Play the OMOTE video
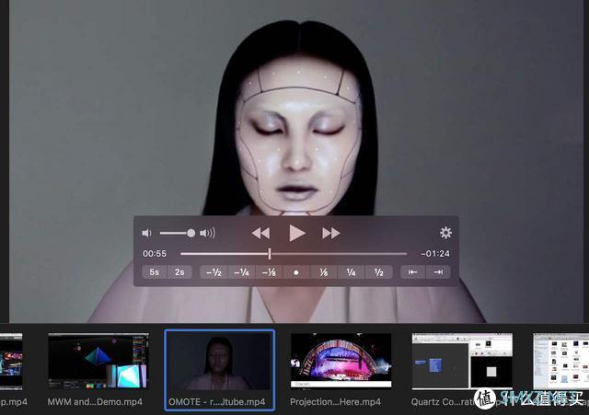589x415 pixels. [296, 233]
